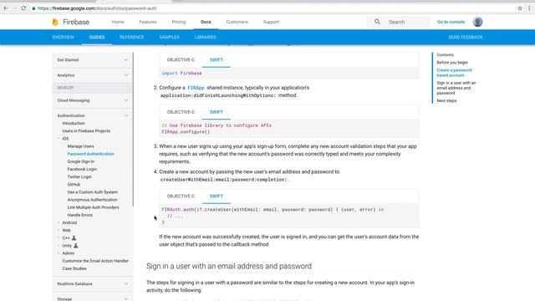The height and width of the screenshot is (301, 535).
Task: Switch to the Reference tab
Action: point(132,37)
